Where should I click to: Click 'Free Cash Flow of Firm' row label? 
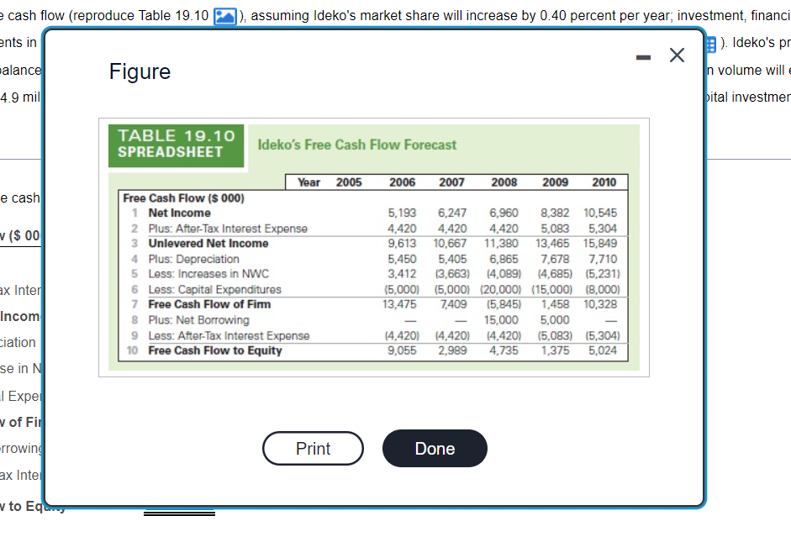click(209, 304)
